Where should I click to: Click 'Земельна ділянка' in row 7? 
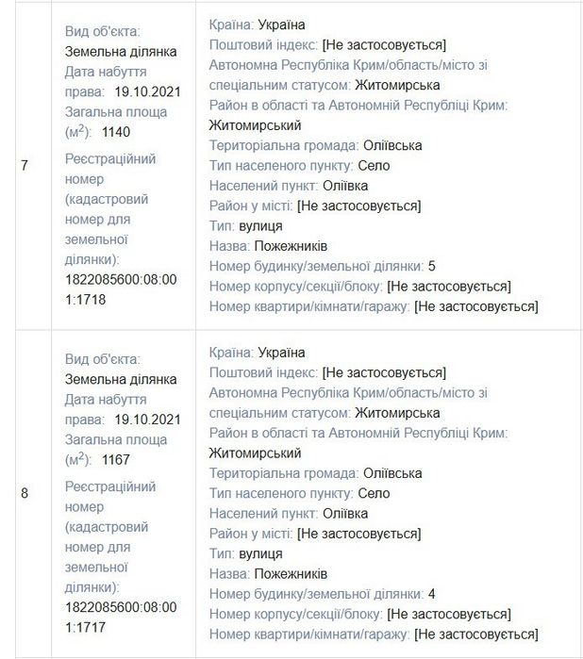[120, 51]
